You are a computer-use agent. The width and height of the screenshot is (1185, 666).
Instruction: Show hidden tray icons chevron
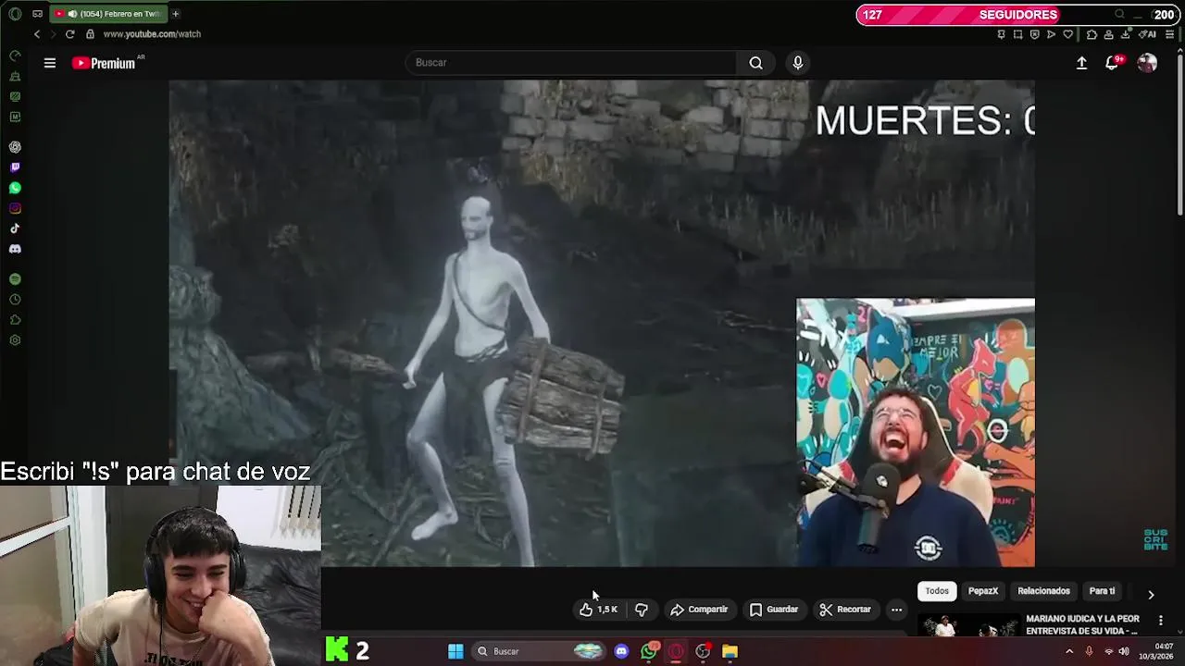pyautogui.click(x=1069, y=651)
